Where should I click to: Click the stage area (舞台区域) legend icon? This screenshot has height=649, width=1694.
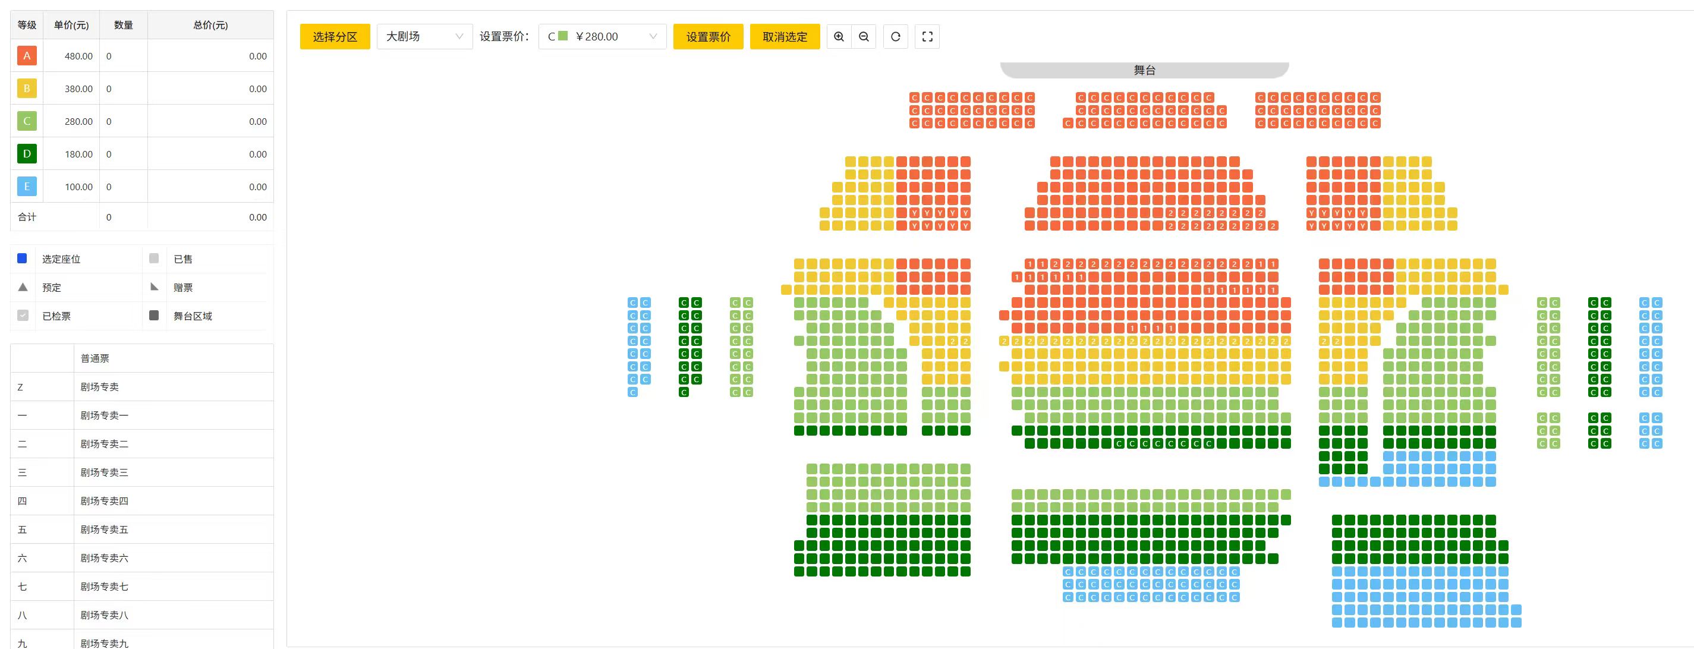point(154,315)
